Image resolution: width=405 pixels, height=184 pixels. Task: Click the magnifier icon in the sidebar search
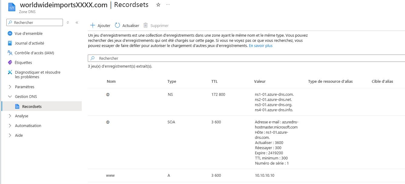10,22
